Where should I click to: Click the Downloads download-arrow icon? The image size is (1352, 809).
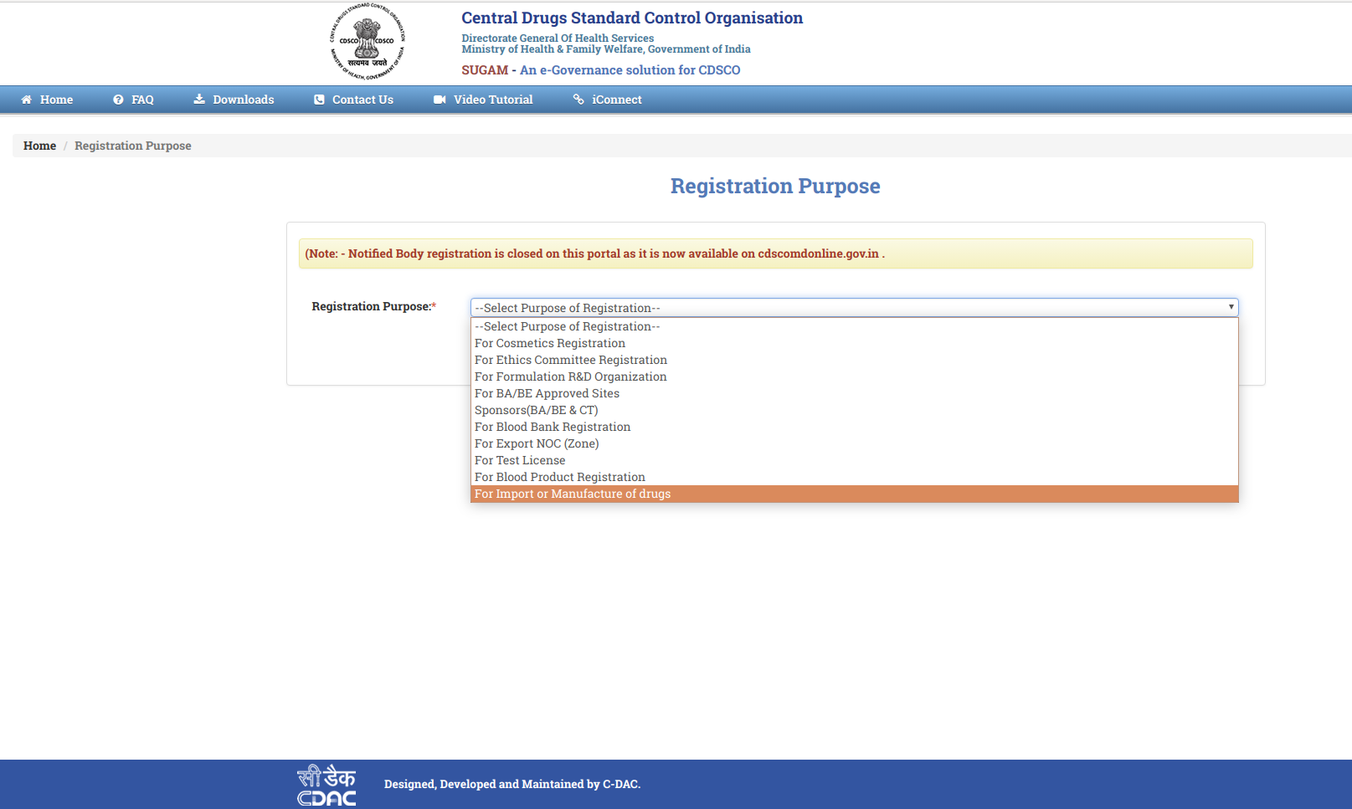[198, 100]
